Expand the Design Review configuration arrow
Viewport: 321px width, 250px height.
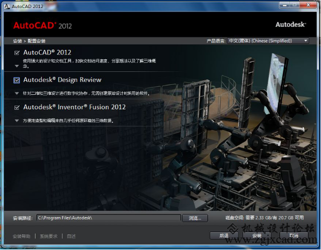pyautogui.click(x=17, y=93)
